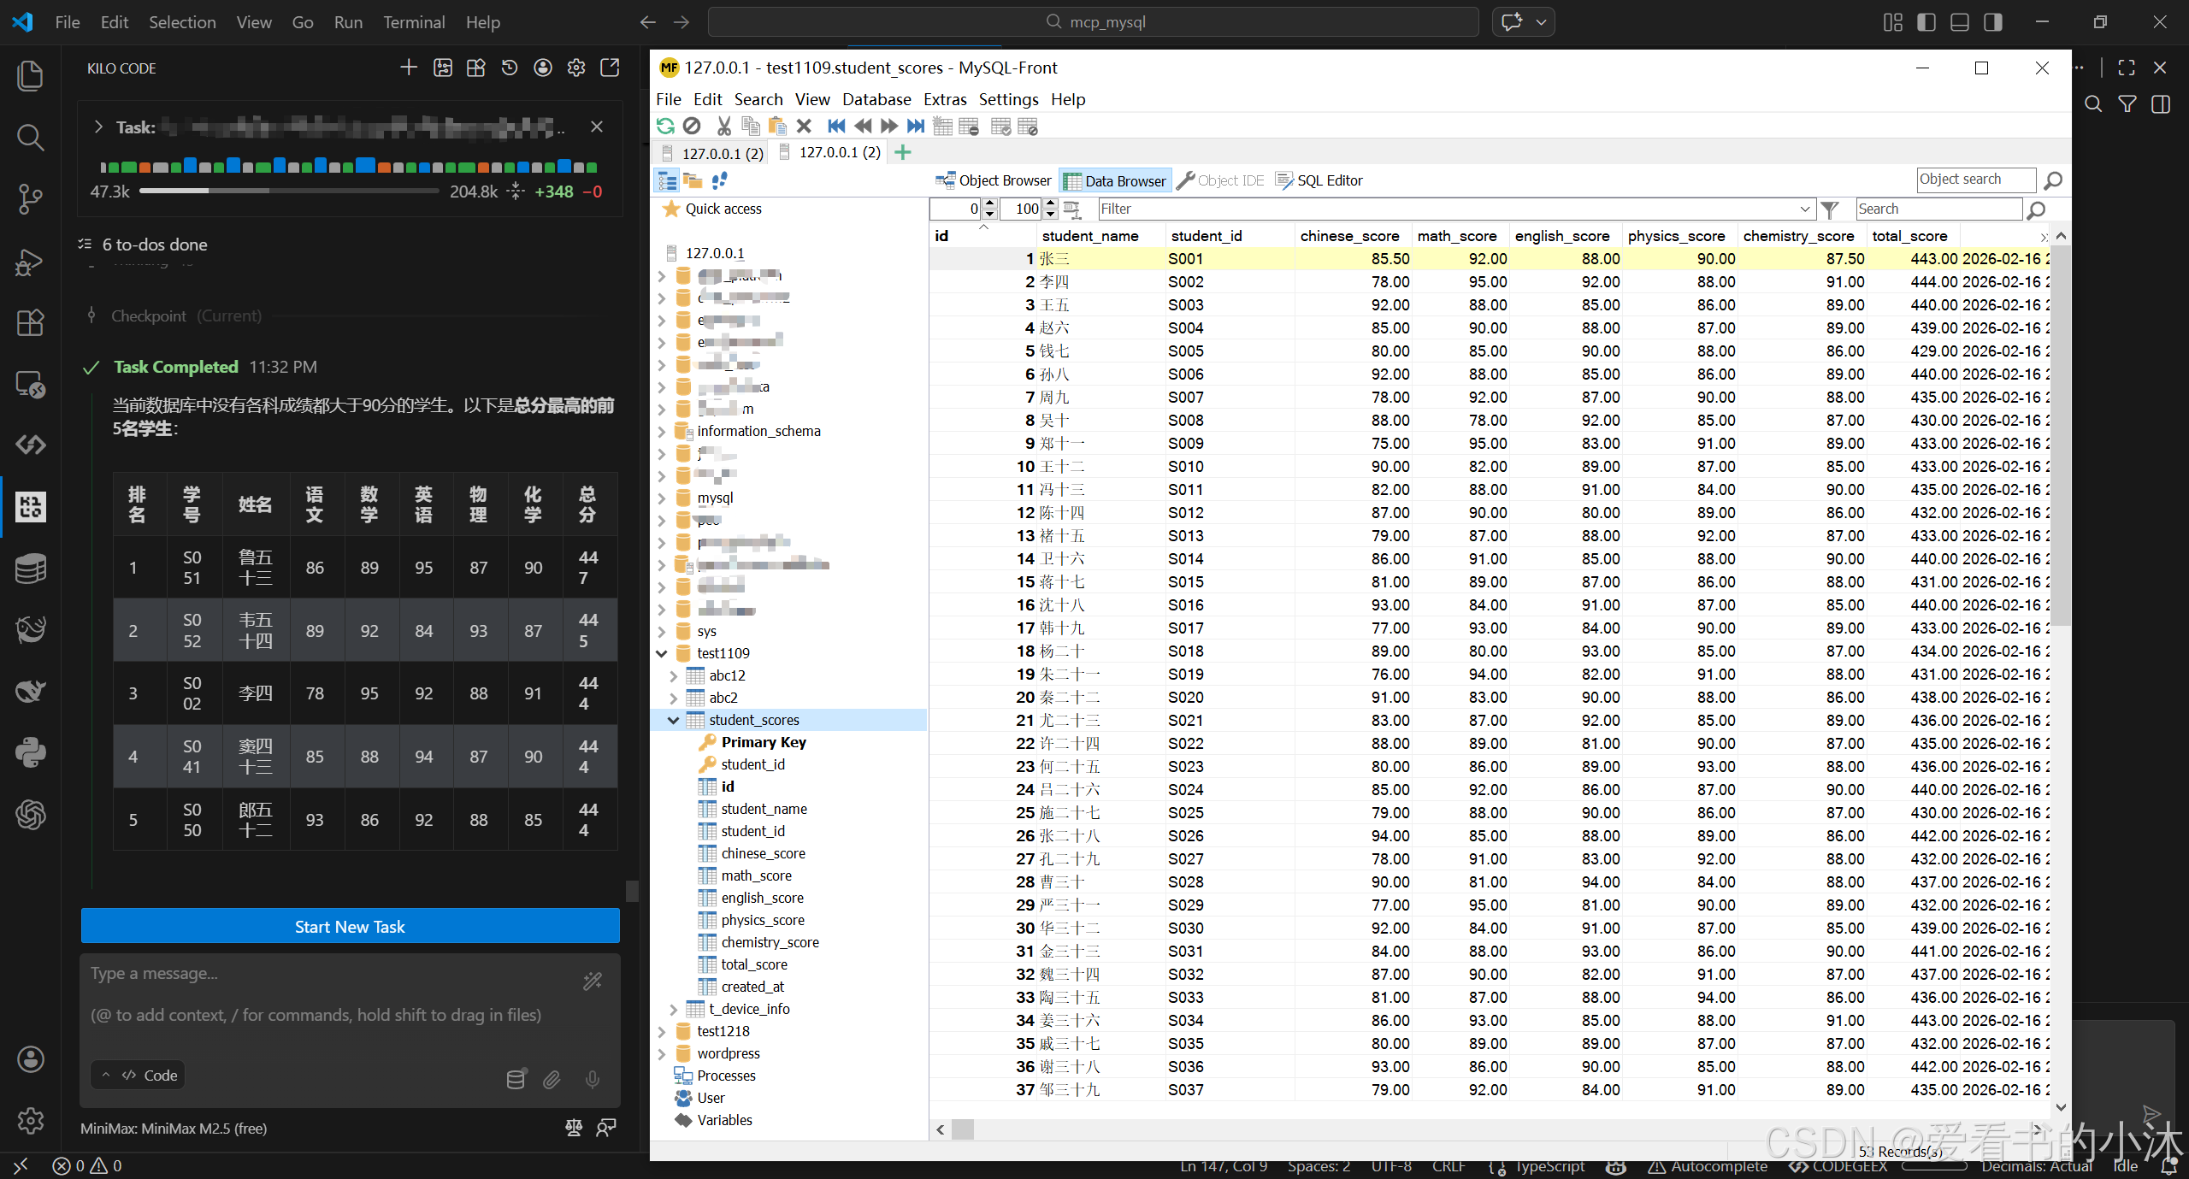
Task: Toggle 6 to-dos done list
Action: point(154,245)
